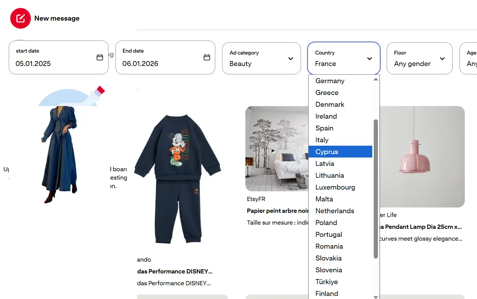Click the das Performance DISNEY product title
Image resolution: width=477 pixels, height=299 pixels.
pyautogui.click(x=174, y=271)
